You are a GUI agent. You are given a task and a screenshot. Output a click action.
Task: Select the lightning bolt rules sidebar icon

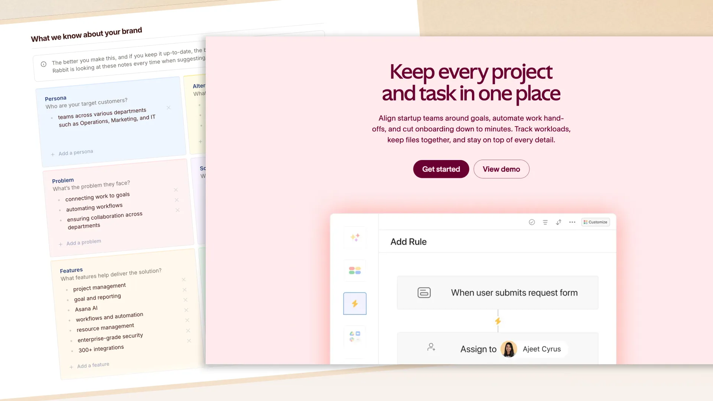(355, 303)
